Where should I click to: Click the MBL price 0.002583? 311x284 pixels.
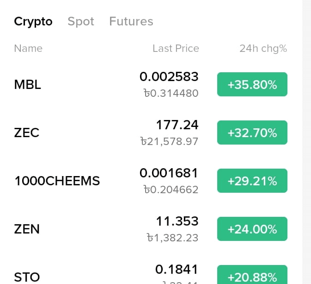coord(169,76)
